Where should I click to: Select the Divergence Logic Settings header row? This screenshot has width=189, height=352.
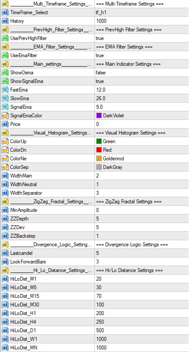(94, 245)
